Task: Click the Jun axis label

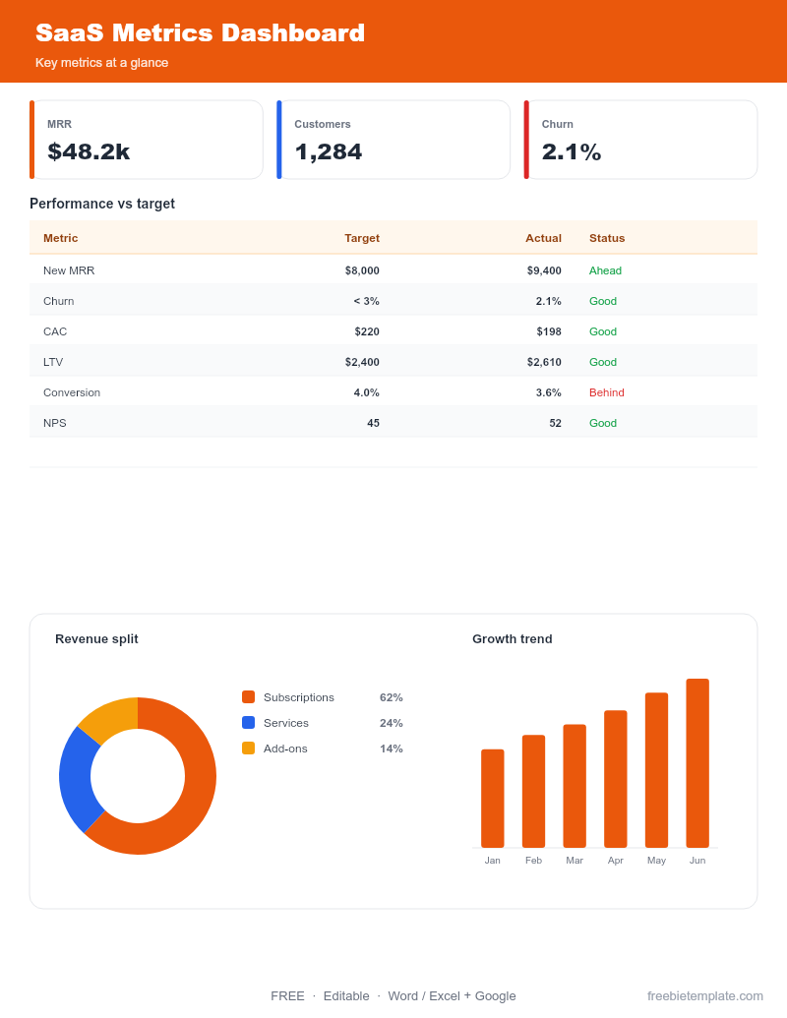Action: [697, 861]
